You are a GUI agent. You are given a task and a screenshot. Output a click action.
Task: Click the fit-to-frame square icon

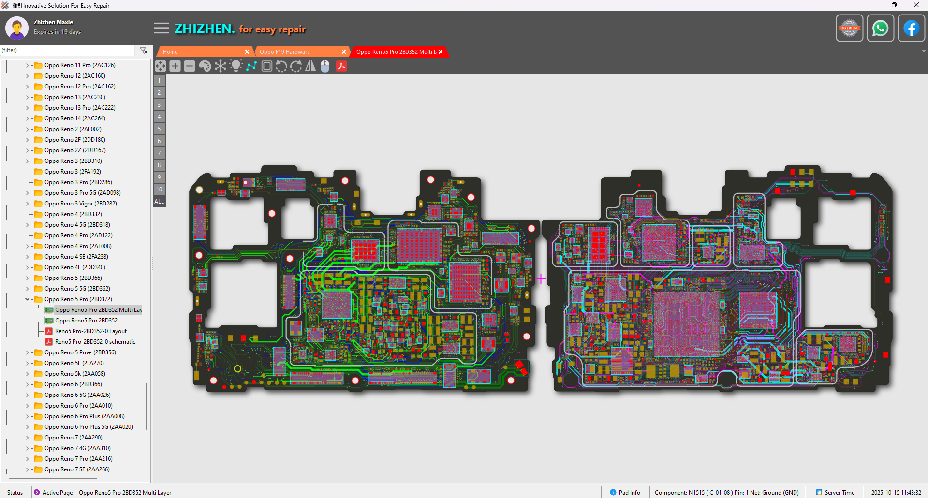(266, 66)
